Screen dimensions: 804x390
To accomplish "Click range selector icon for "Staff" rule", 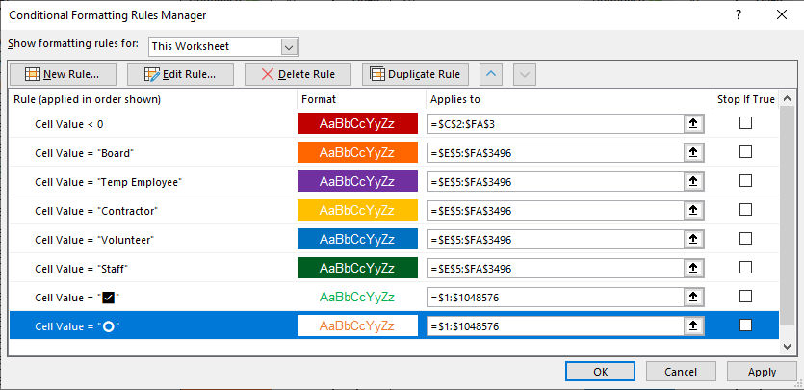I will 690,268.
